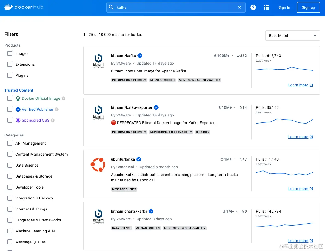This screenshot has width=325, height=251.
Task: Click the Canonical logo for ubuntu/kafka
Action: (x=98, y=164)
